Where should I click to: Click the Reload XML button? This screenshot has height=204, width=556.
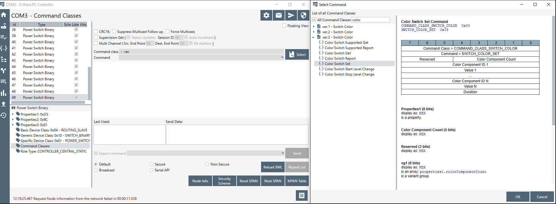[x=273, y=167]
